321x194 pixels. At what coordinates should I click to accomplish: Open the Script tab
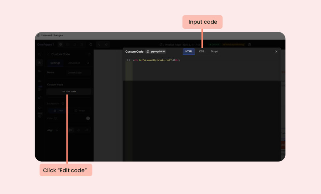point(214,51)
